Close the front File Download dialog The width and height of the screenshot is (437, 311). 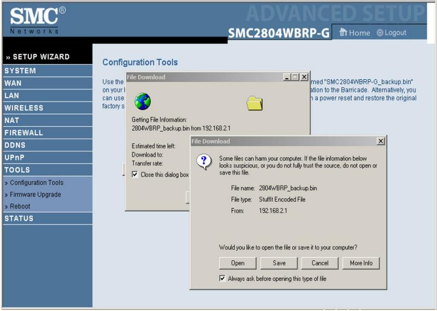point(380,141)
